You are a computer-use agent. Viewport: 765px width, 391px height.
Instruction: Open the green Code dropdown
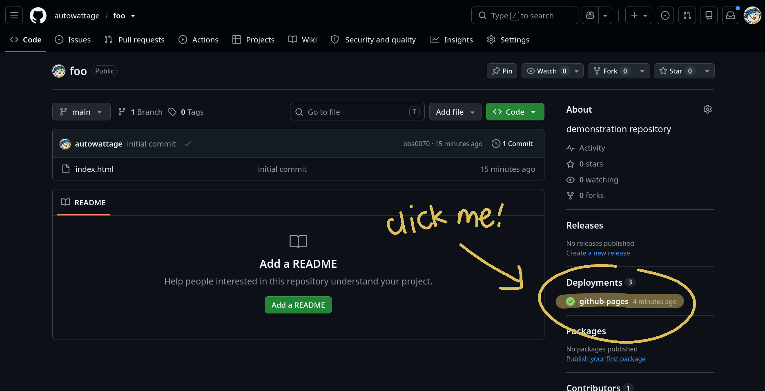pos(515,112)
